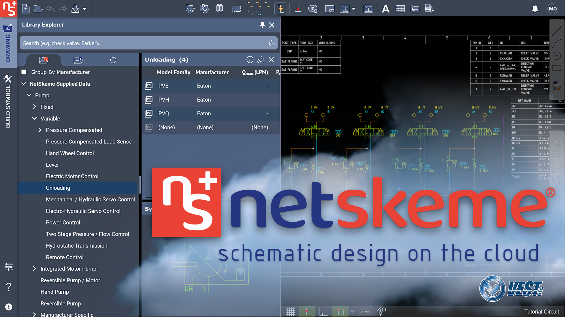Collapse the Pump tree node
This screenshot has height=317, width=565.
click(x=29, y=95)
